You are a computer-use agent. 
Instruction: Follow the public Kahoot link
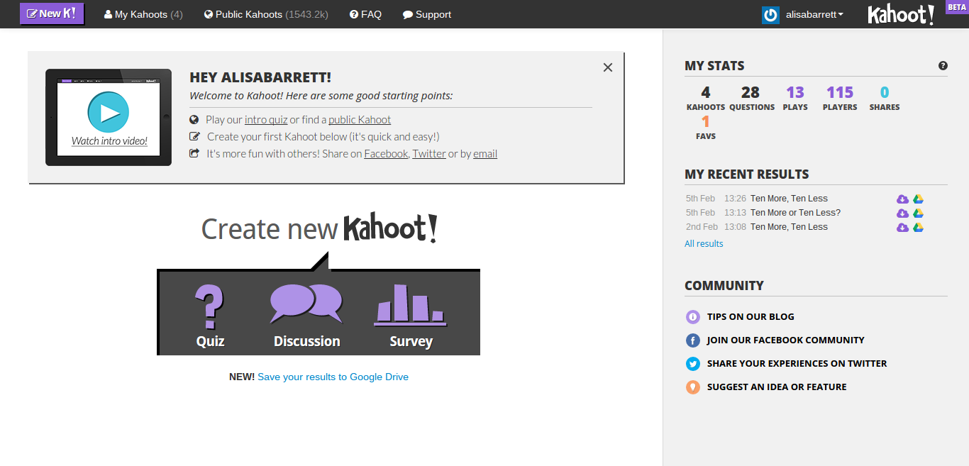pos(360,120)
